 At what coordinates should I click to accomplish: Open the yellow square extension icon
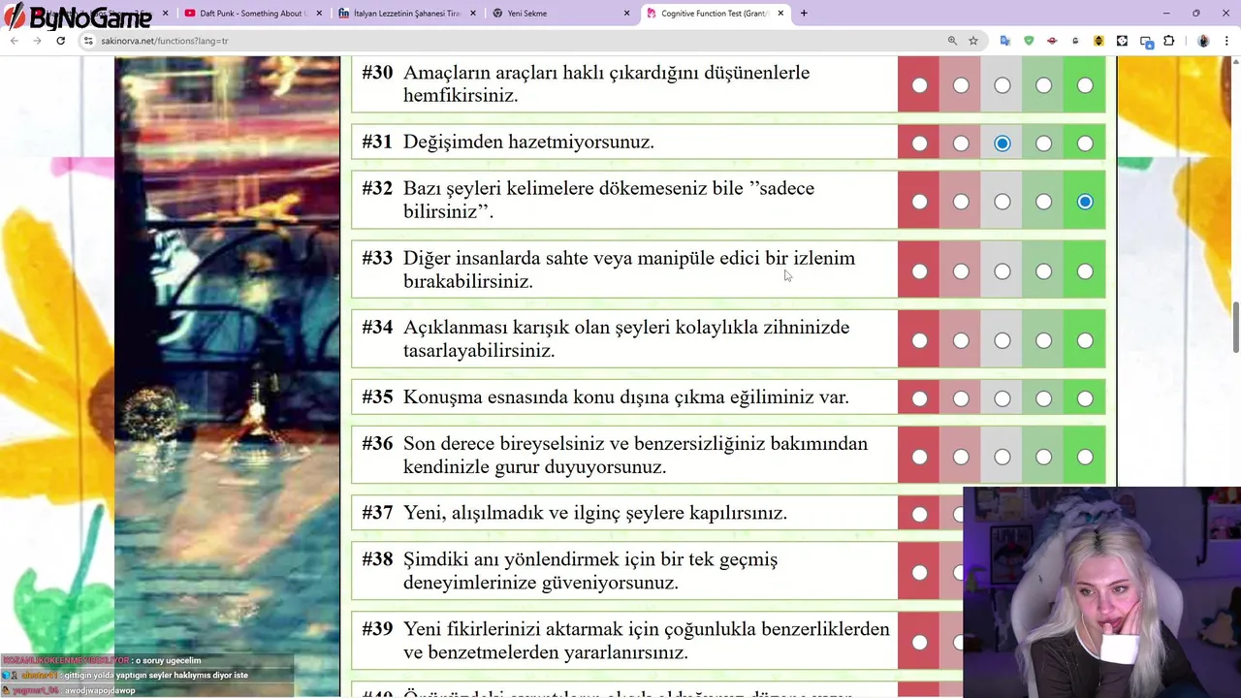click(x=1098, y=41)
